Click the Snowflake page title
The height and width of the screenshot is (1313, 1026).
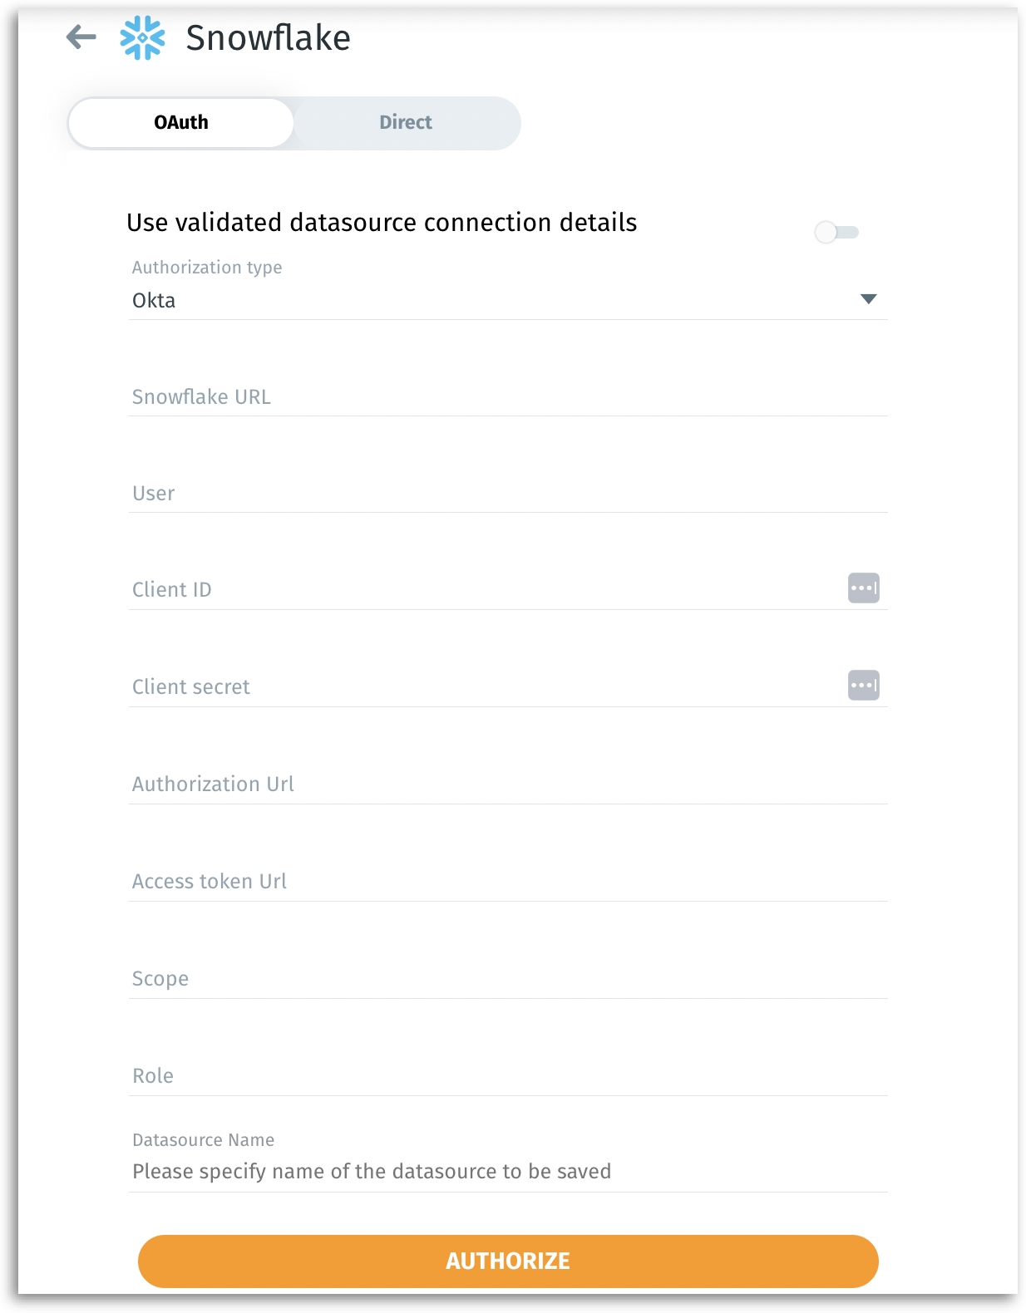268,38
